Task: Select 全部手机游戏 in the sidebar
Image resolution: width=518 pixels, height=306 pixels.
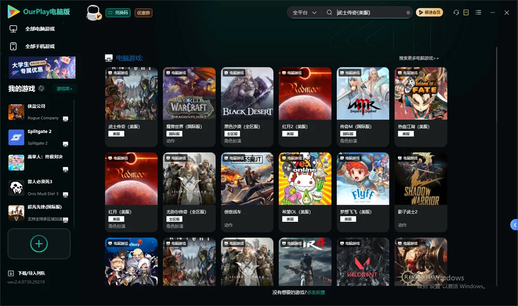Action: 32,47
